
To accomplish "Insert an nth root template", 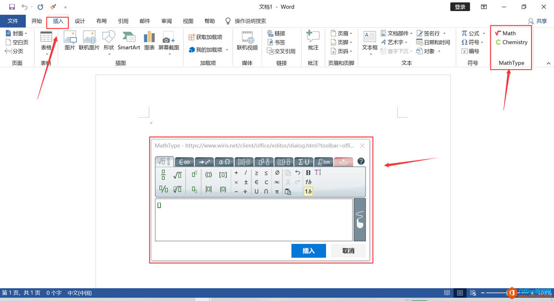I will click(177, 190).
